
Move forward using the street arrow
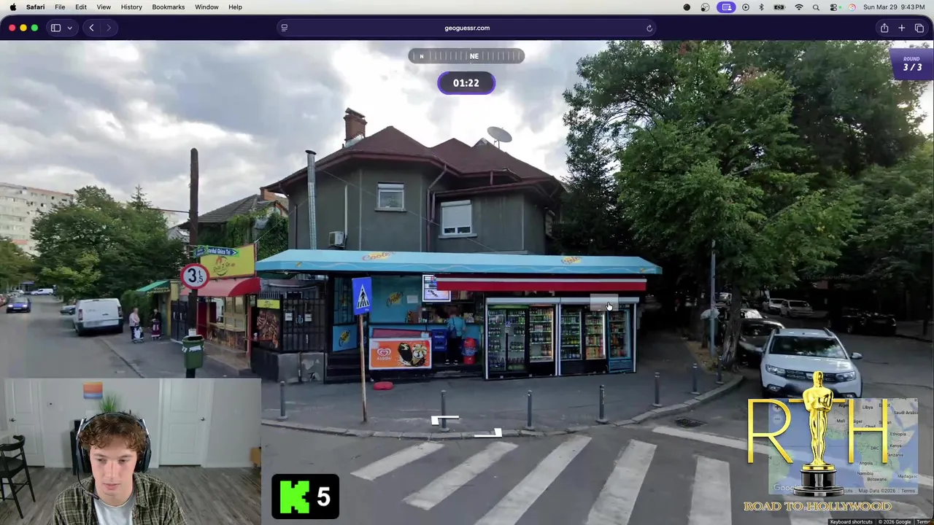click(444, 420)
